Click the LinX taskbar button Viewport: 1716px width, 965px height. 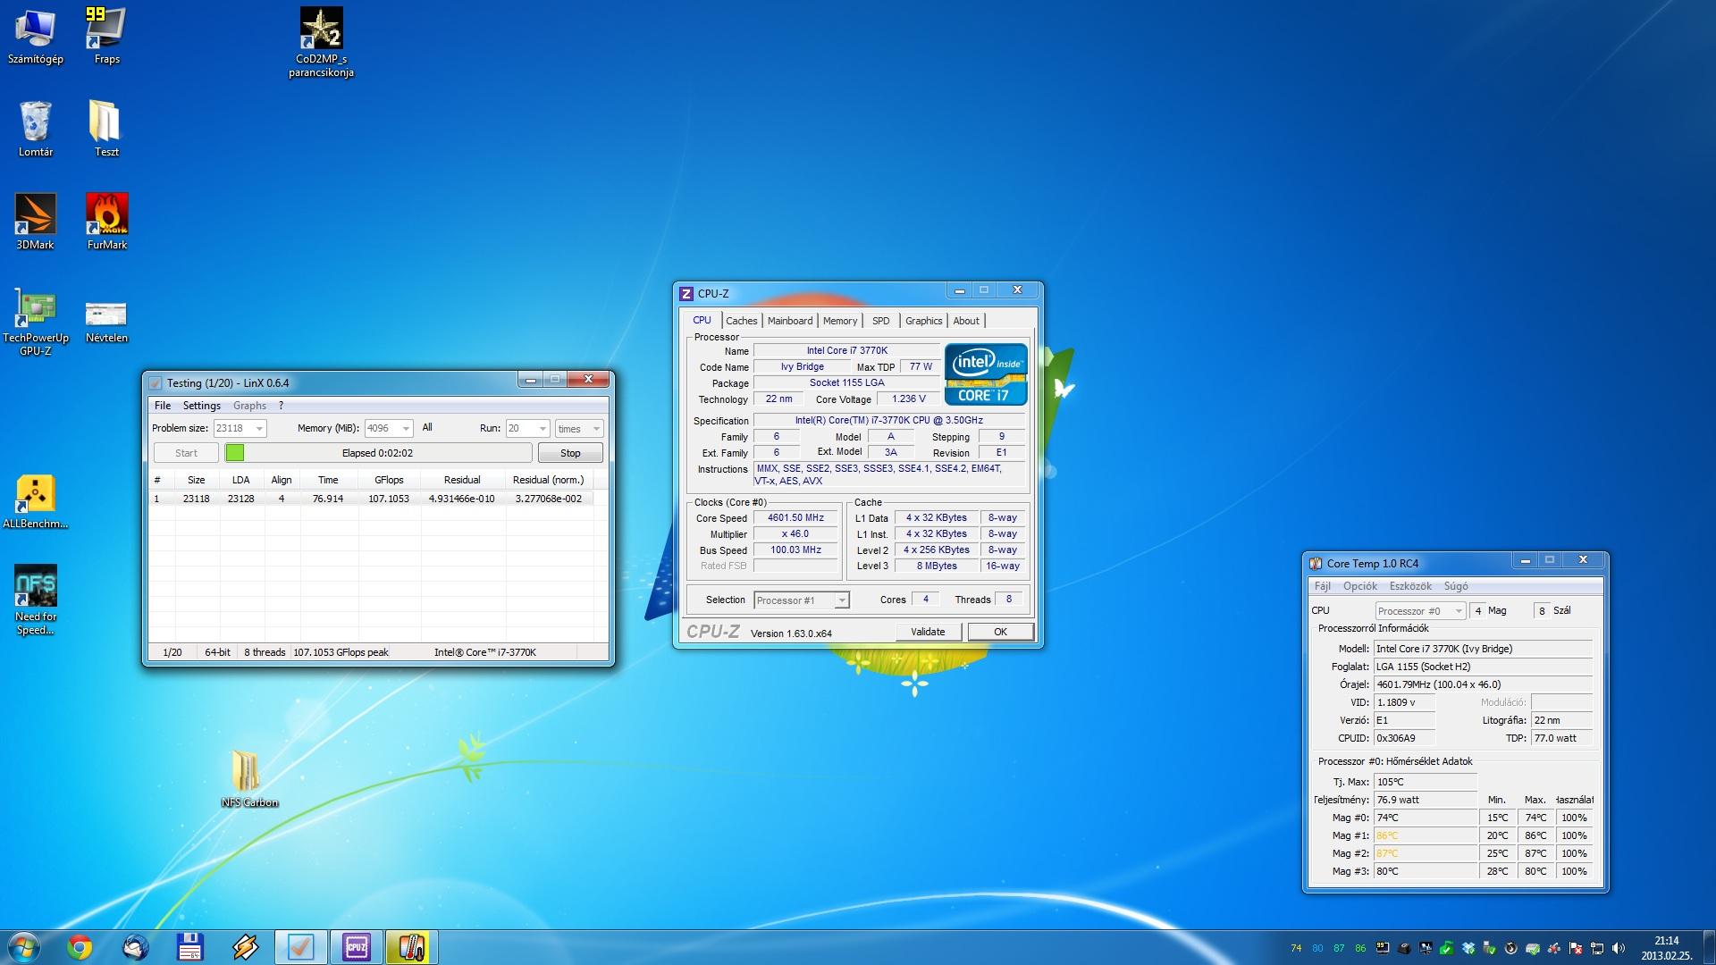(x=300, y=947)
